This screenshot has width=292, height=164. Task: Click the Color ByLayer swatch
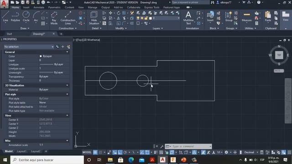(41, 56)
